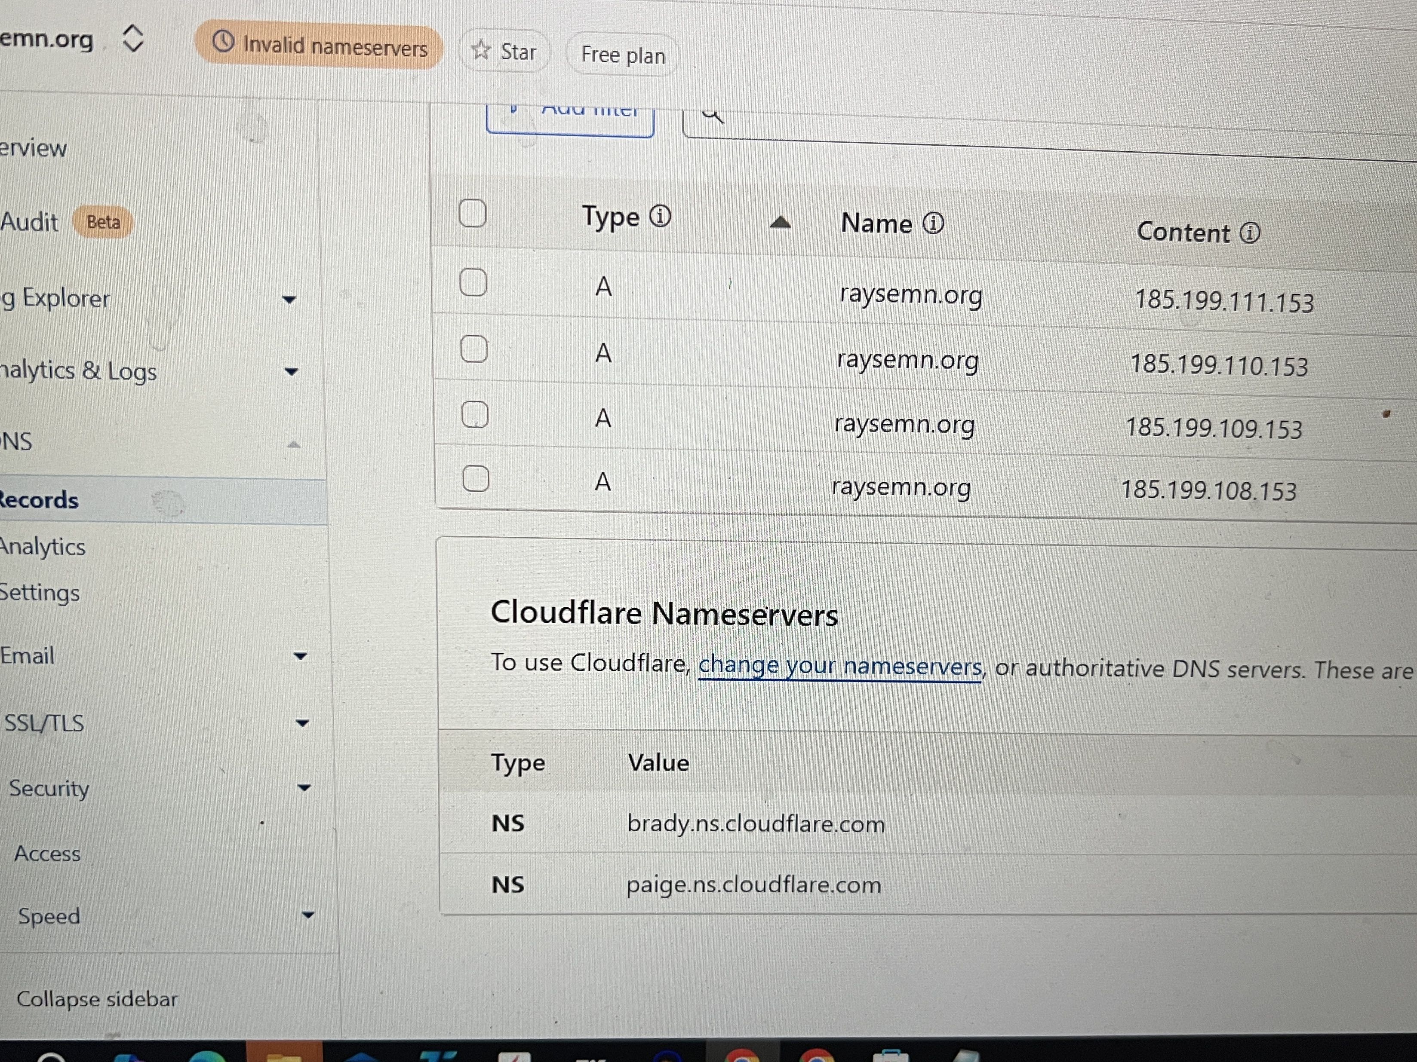Click the Type column info icon
This screenshot has height=1062, width=1417.
pos(660,216)
